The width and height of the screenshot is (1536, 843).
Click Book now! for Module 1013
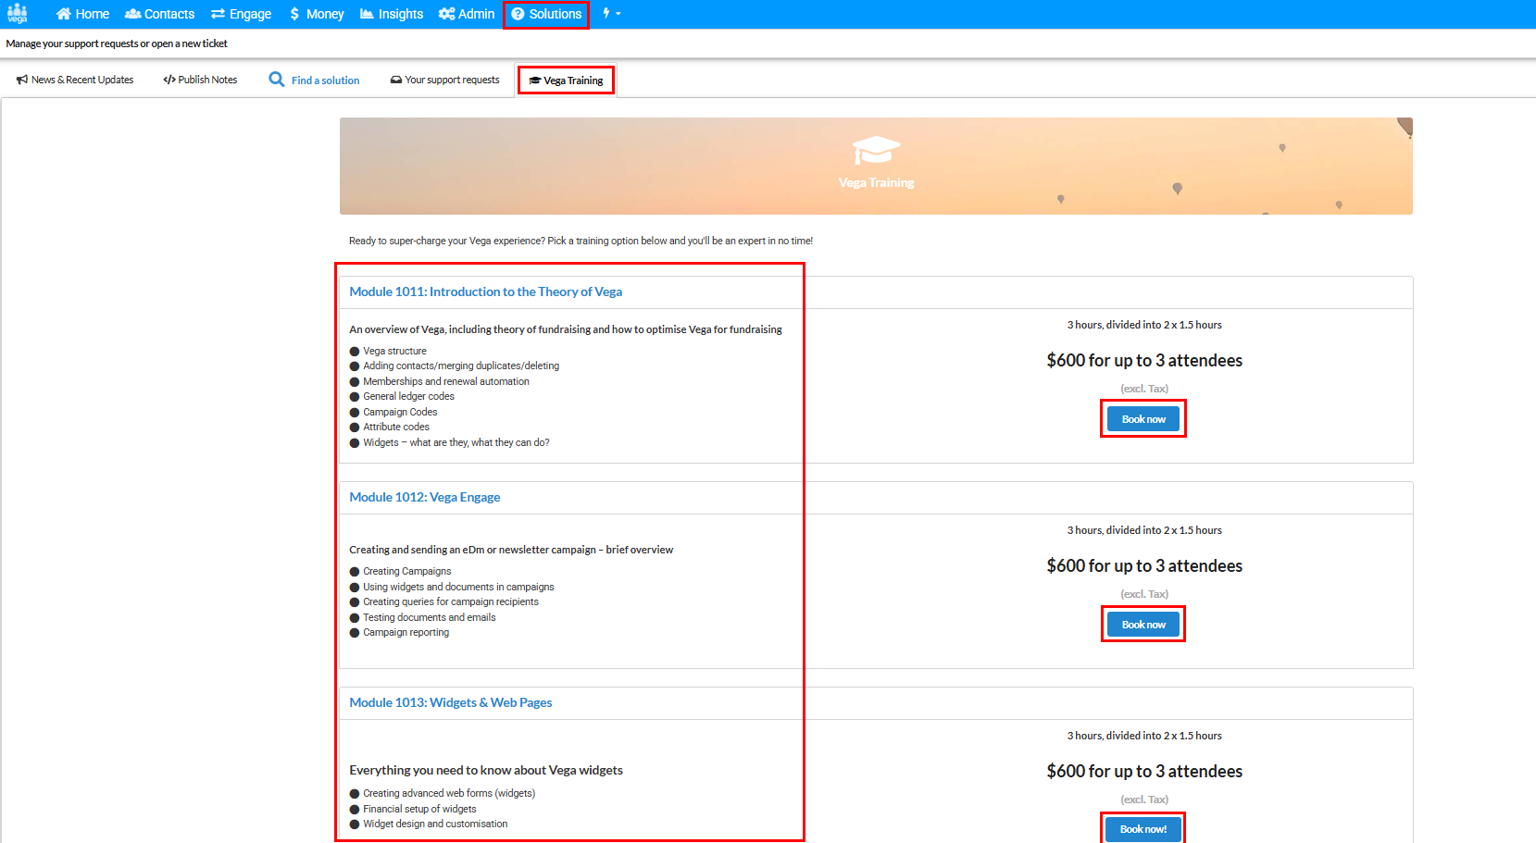pos(1143,829)
